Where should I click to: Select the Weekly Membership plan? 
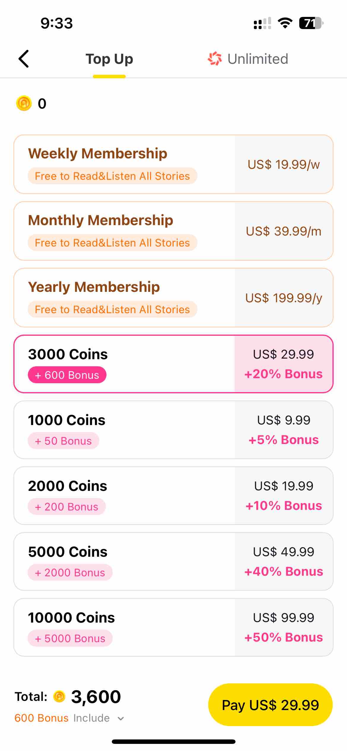coord(173,164)
